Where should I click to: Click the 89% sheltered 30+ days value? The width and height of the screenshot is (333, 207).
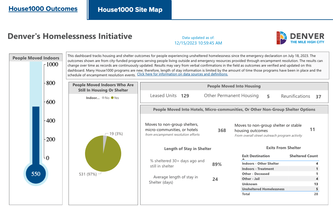tap(217, 164)
